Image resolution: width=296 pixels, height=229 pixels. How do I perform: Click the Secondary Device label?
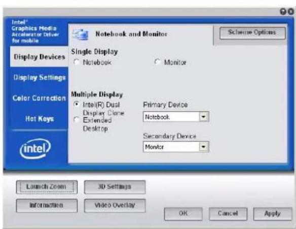pyautogui.click(x=169, y=136)
